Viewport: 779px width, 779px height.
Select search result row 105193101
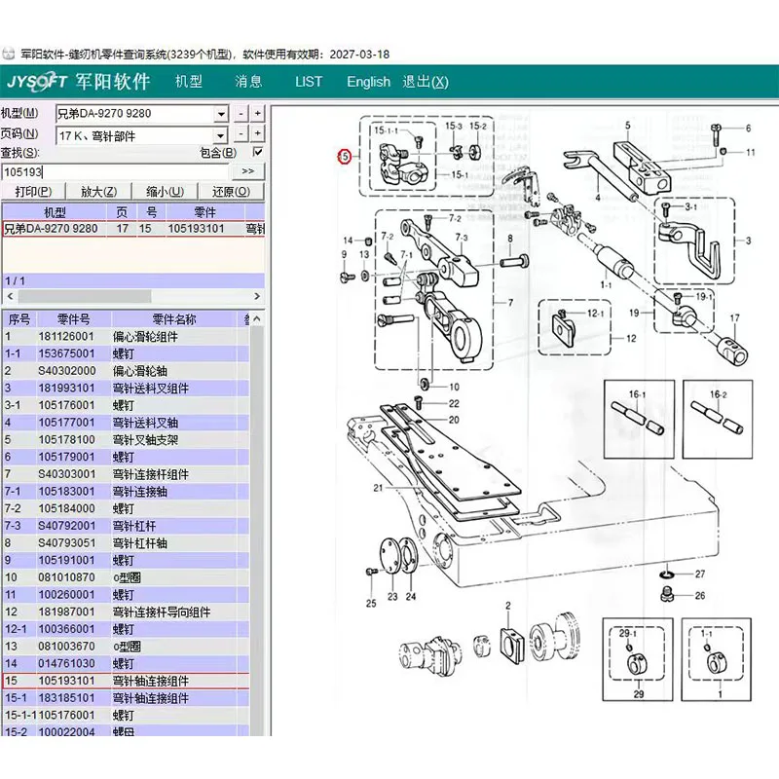click(x=133, y=229)
